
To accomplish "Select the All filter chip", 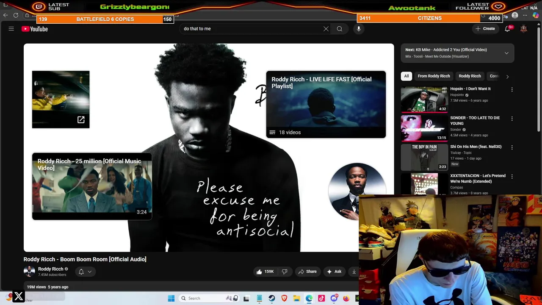I will pos(406,76).
